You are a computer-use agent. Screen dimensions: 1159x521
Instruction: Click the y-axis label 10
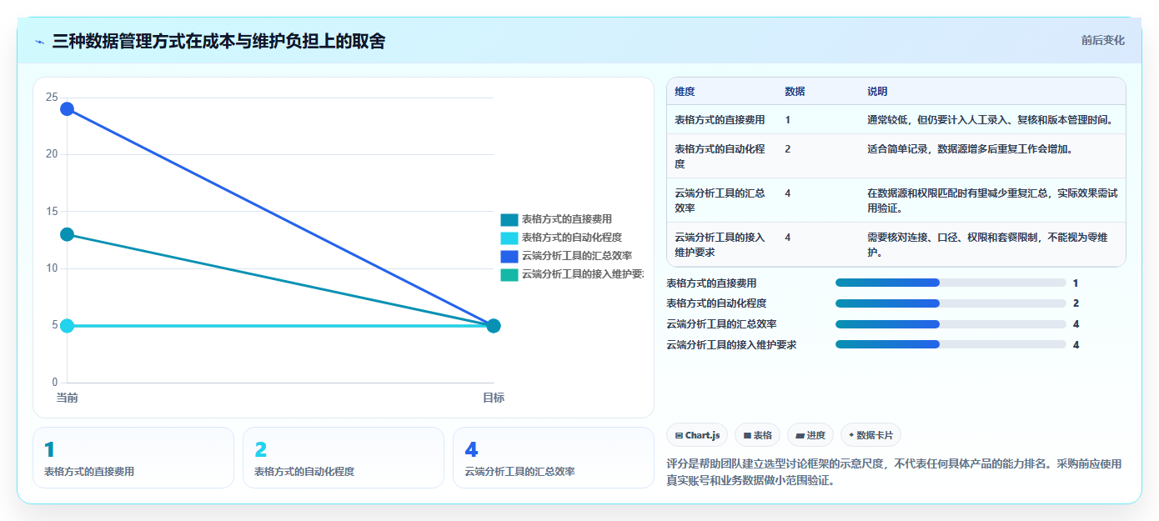click(x=52, y=268)
